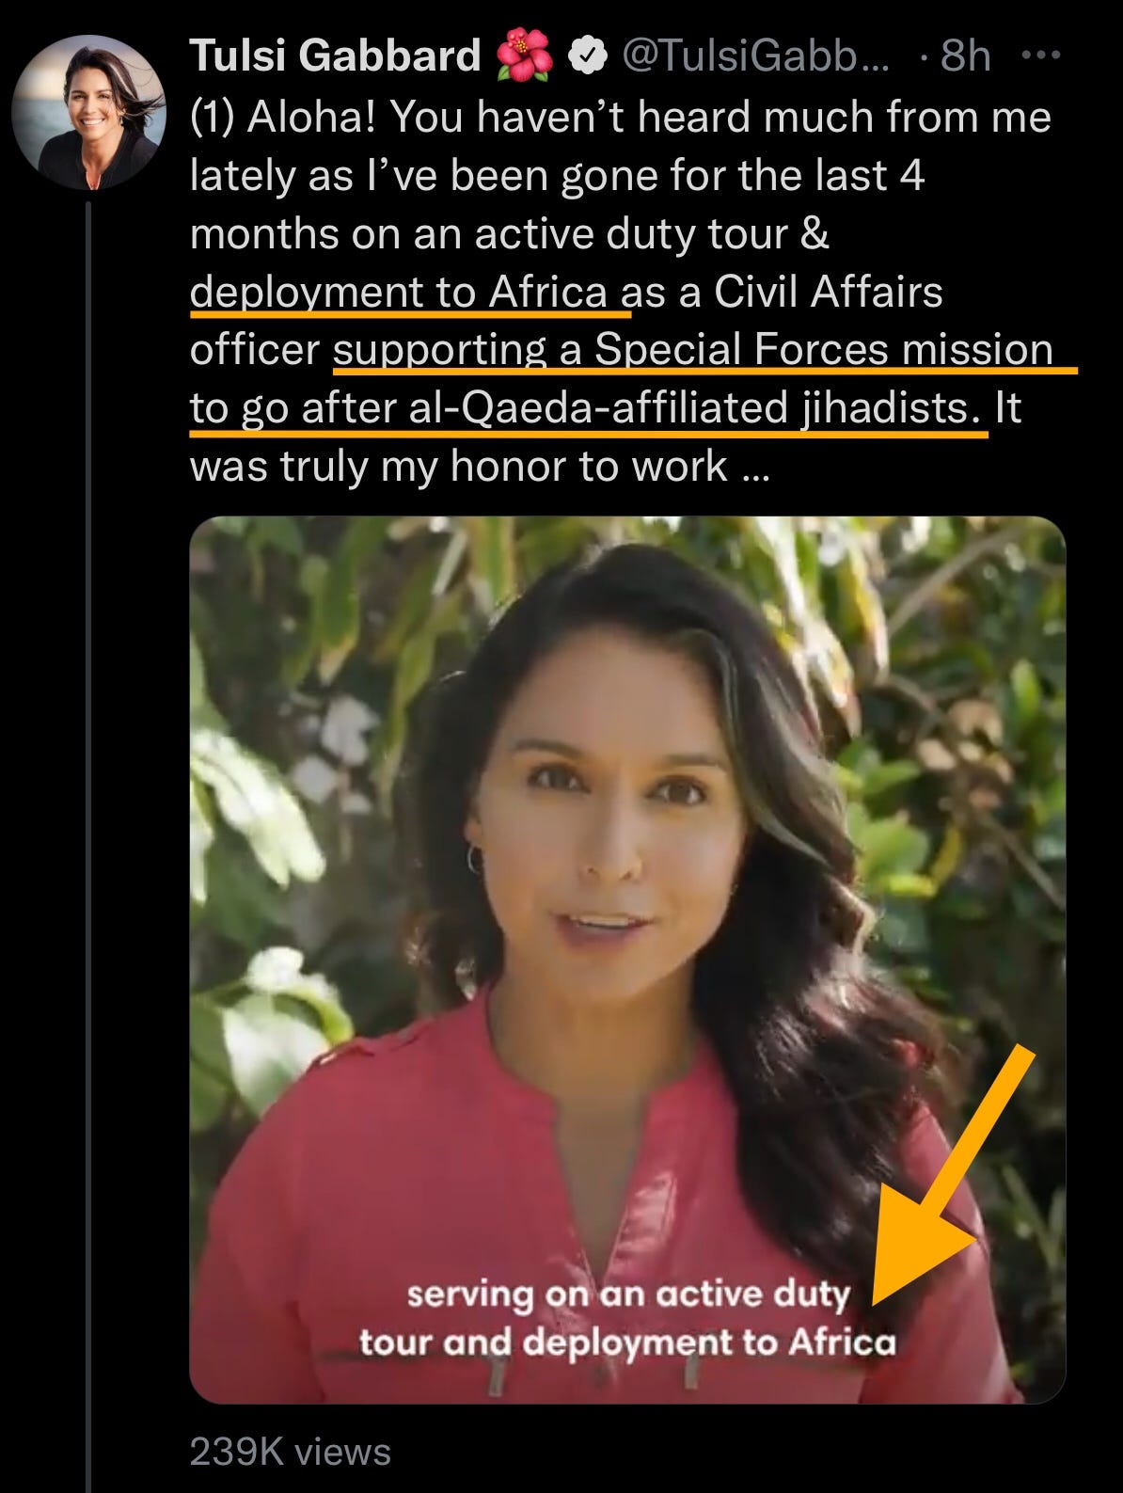Open the @TulsiGabb… handle link
Viewport: 1123px width, 1493px height.
point(752,56)
